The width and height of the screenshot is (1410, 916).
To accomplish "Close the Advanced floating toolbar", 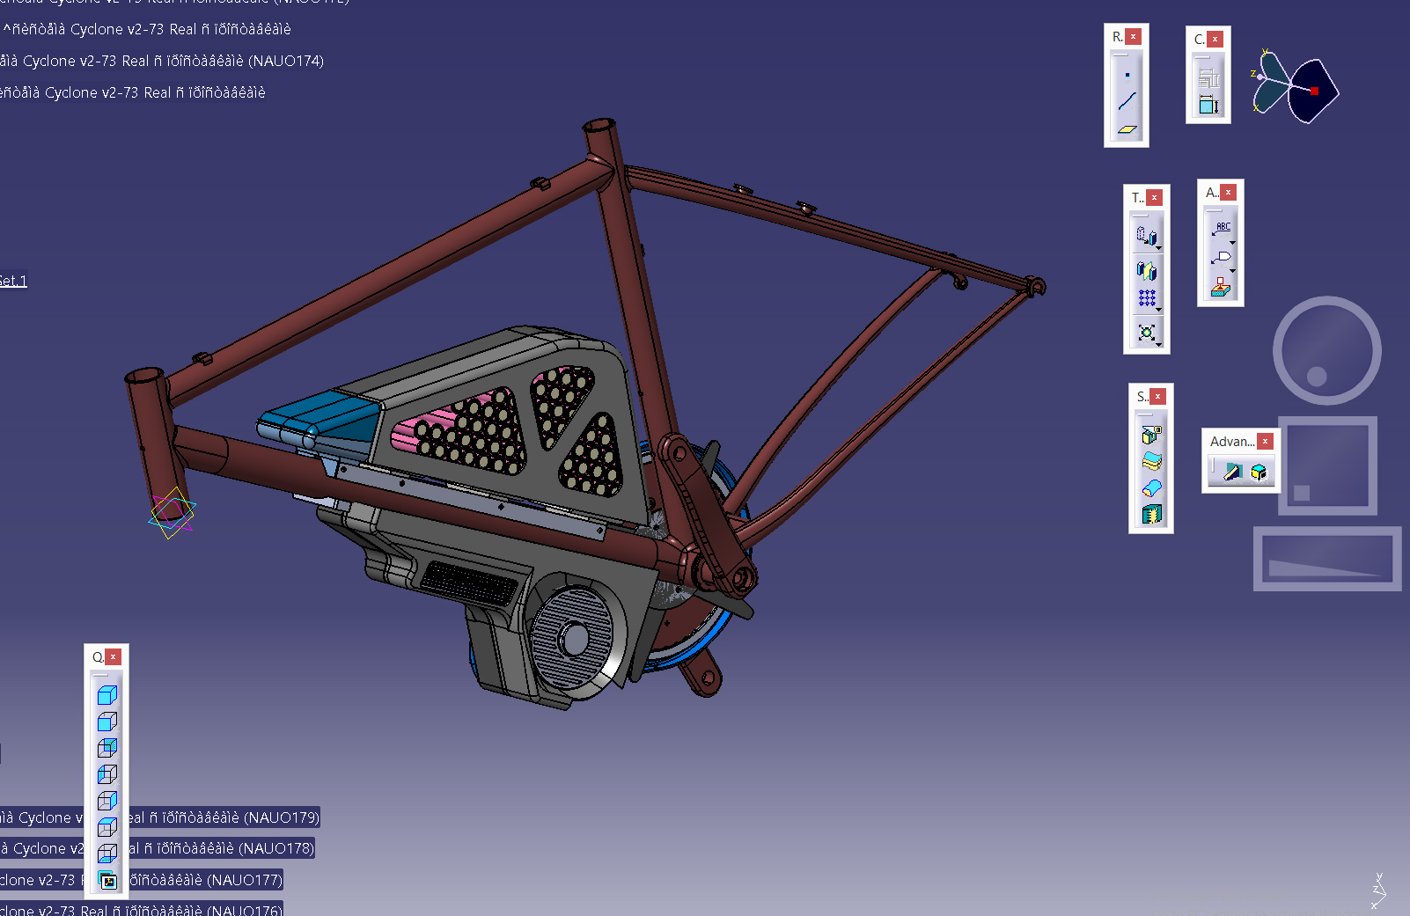I will (1266, 442).
